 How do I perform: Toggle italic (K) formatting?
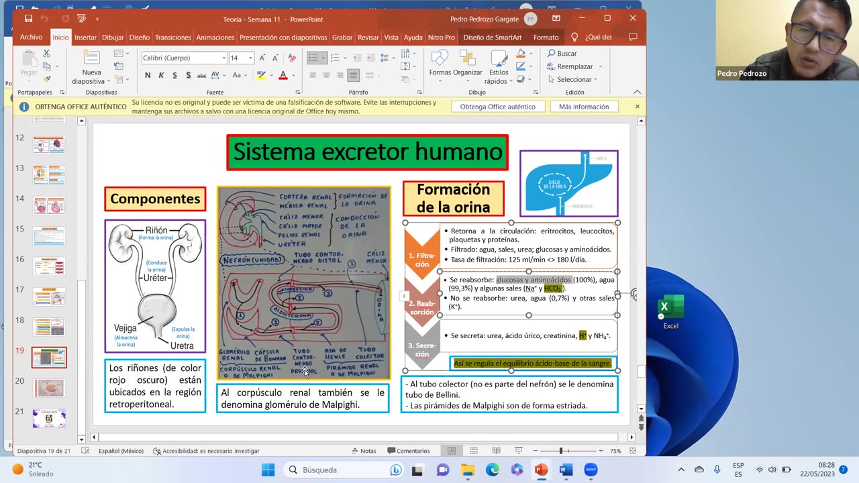point(161,75)
